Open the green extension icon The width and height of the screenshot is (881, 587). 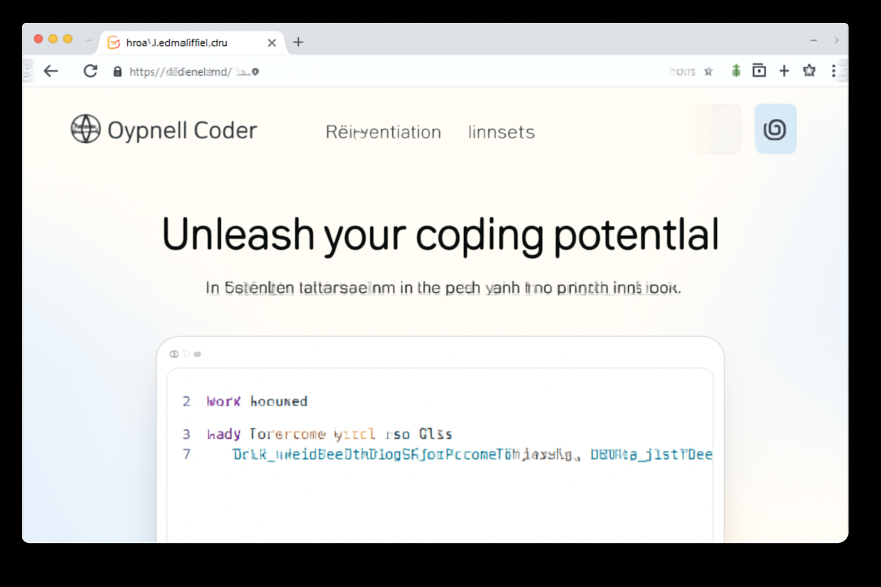[x=736, y=71]
